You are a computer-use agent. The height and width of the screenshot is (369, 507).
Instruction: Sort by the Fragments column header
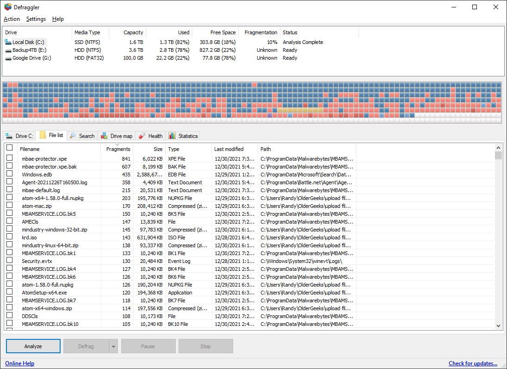click(x=117, y=149)
